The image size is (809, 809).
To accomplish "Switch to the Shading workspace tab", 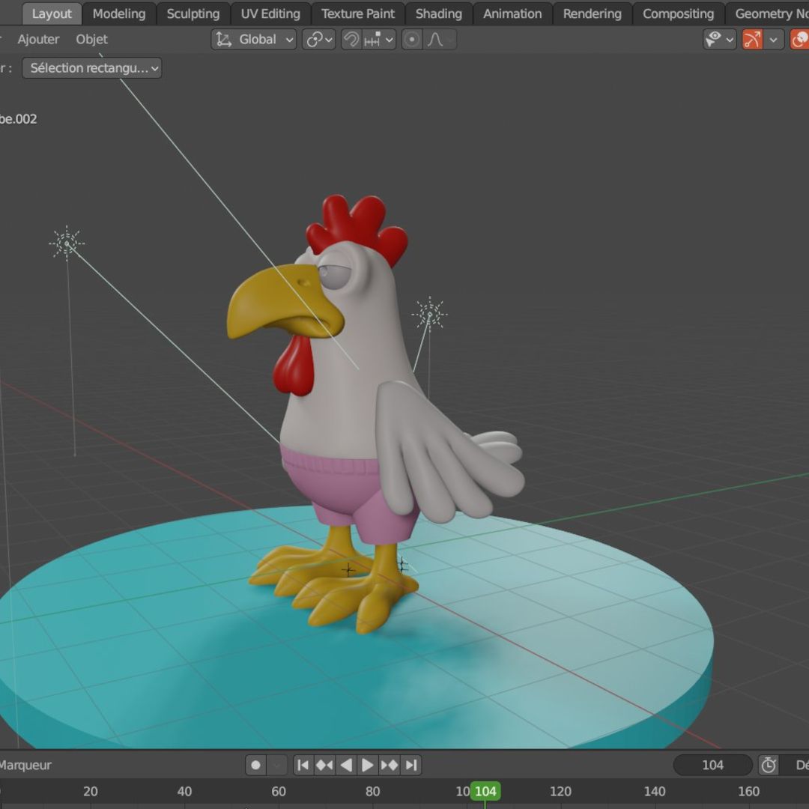I will pos(438,13).
